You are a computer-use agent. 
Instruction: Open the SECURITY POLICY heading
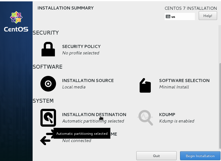pos(81,46)
